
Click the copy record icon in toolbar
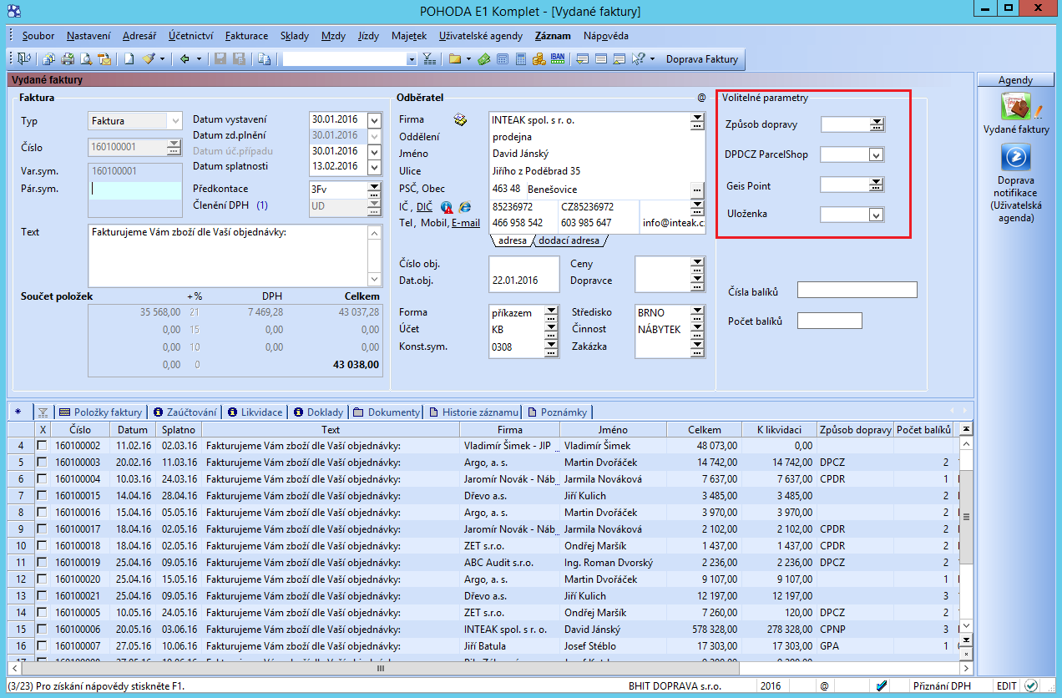point(264,59)
